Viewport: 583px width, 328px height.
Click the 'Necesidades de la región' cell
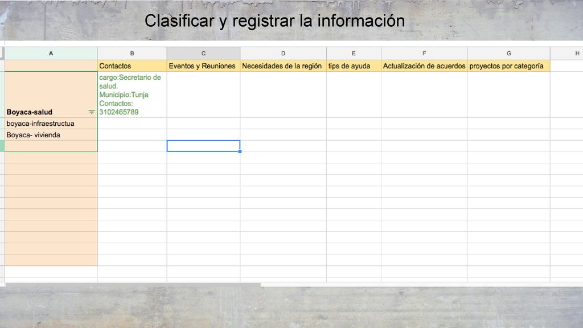click(x=284, y=66)
